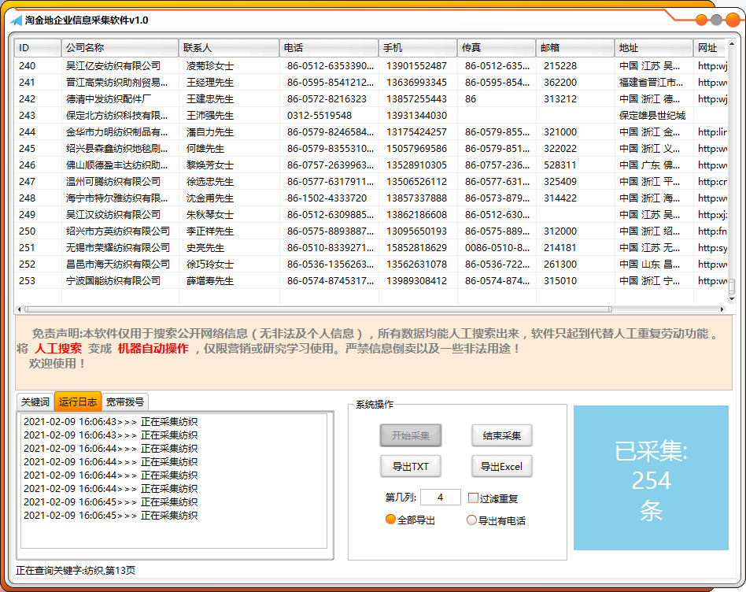Click the 第几列 input field
746x592 pixels.
click(441, 498)
